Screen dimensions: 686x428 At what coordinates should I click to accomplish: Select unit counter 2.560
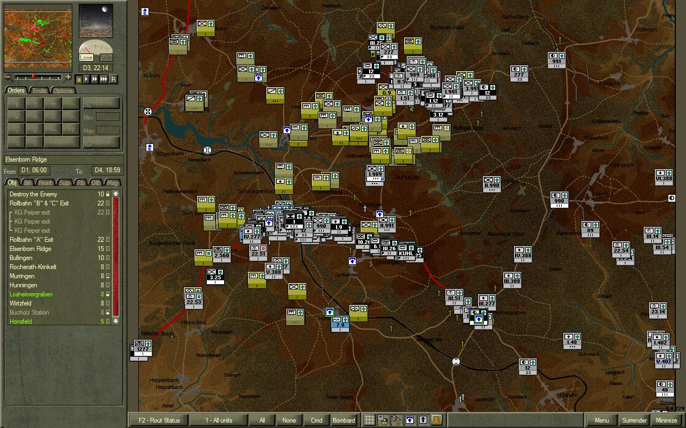[222, 255]
